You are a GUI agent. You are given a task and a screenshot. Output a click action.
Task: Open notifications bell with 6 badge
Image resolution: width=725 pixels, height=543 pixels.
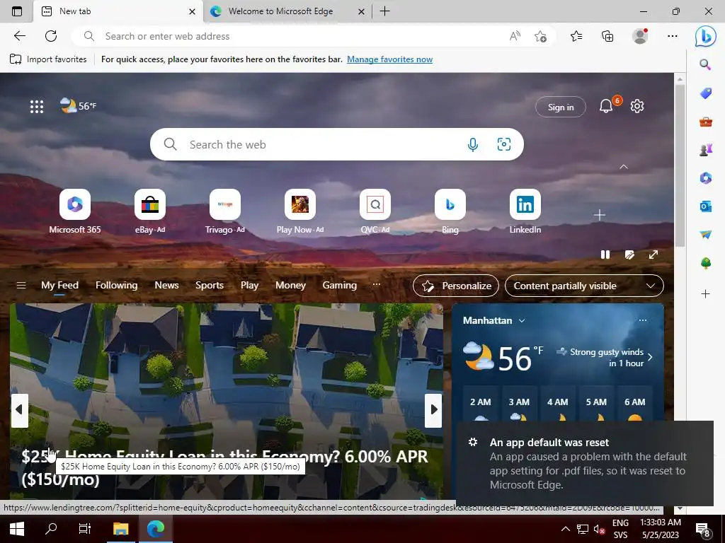[606, 106]
